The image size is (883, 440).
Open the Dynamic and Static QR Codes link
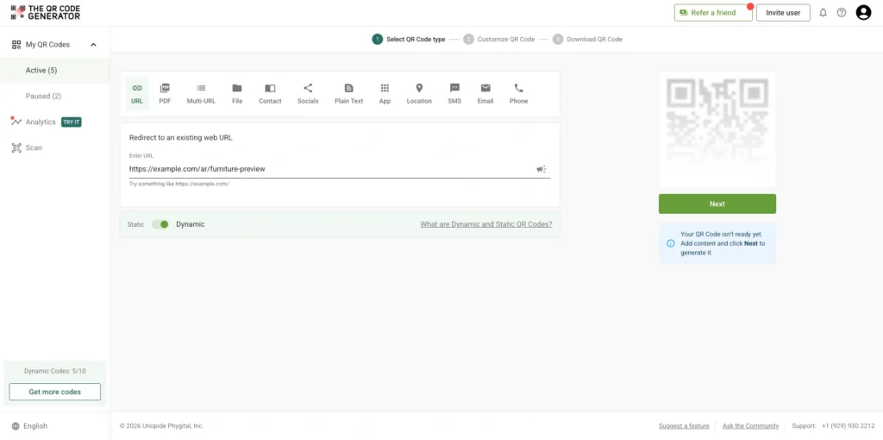[x=485, y=224]
